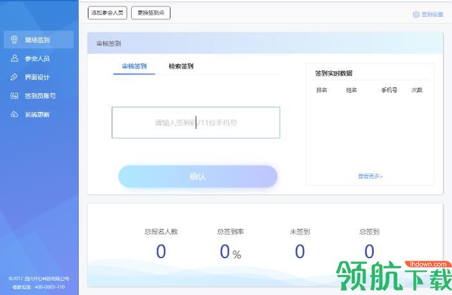Click the 界面设计 pencil icon

click(14, 77)
